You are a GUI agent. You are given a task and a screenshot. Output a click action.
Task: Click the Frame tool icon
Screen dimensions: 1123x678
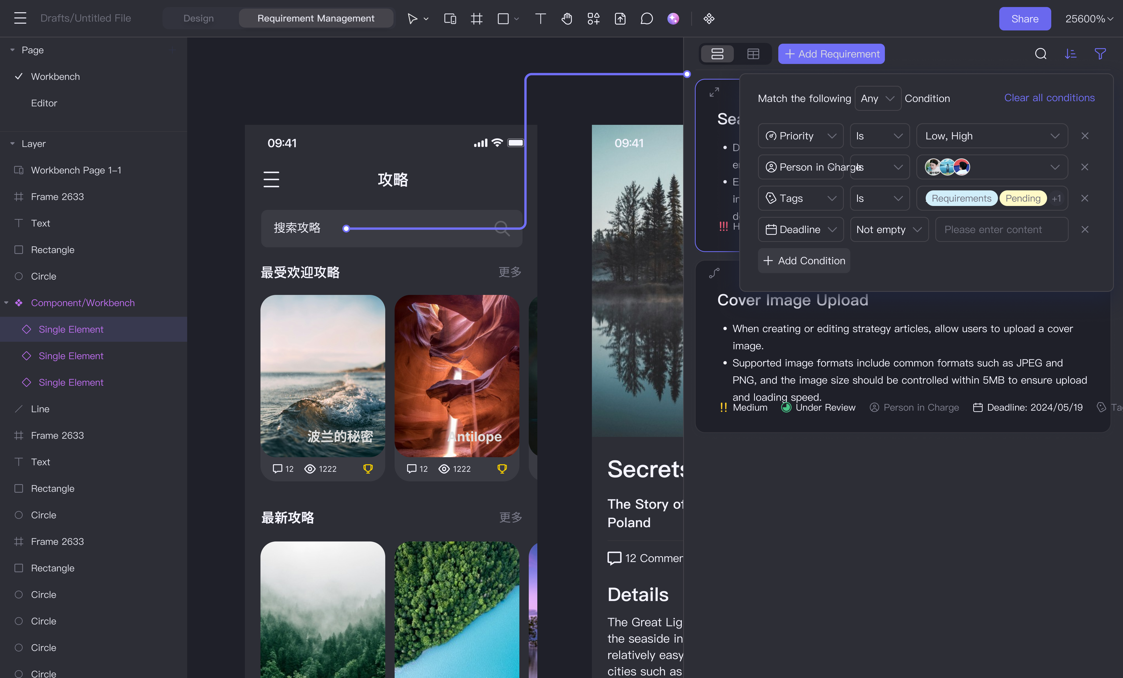tap(476, 19)
